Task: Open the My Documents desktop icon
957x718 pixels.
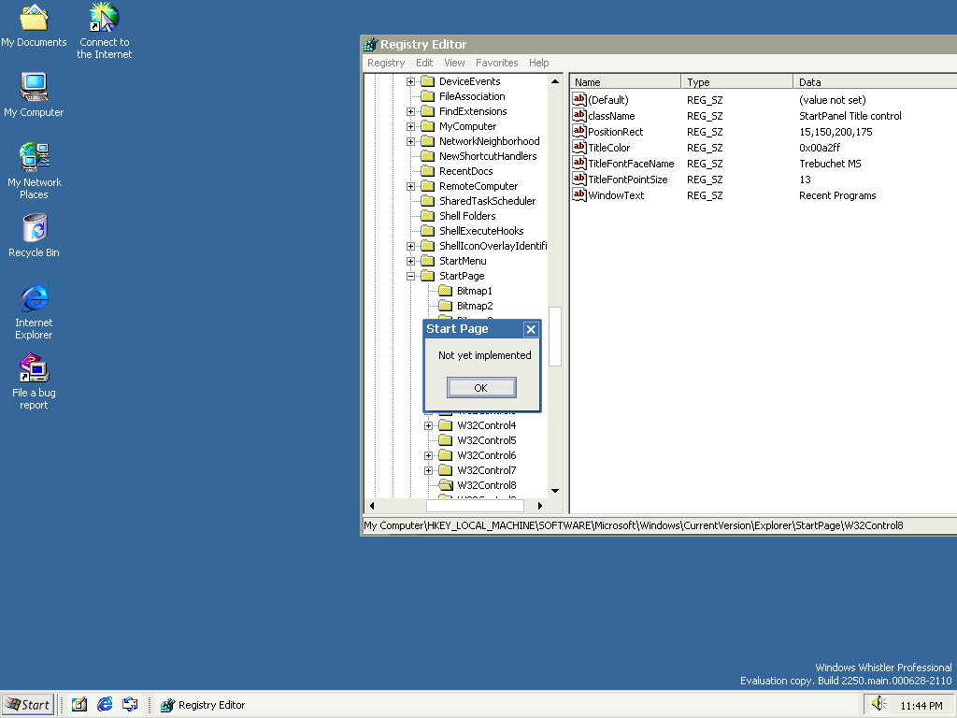Action: [34, 25]
